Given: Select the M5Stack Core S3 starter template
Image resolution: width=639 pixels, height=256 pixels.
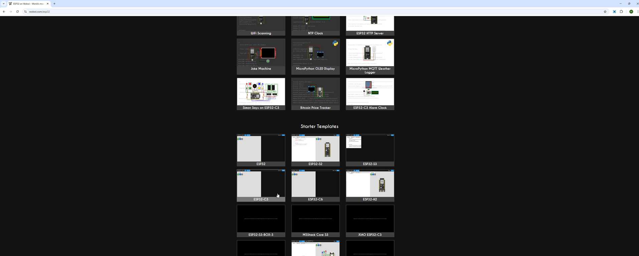Looking at the screenshot, I should [315, 221].
